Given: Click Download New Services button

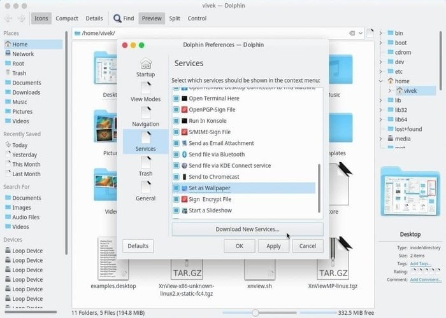Looking at the screenshot, I should pyautogui.click(x=247, y=229).
